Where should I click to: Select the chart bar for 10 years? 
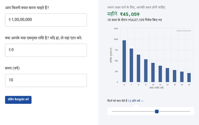tap(153, 72)
